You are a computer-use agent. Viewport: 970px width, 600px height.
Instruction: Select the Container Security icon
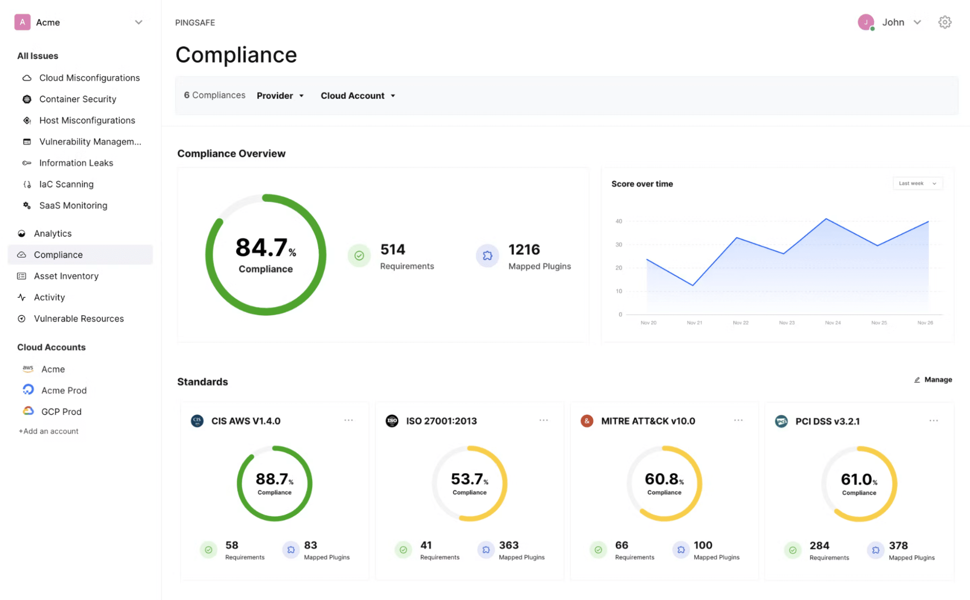tap(26, 99)
